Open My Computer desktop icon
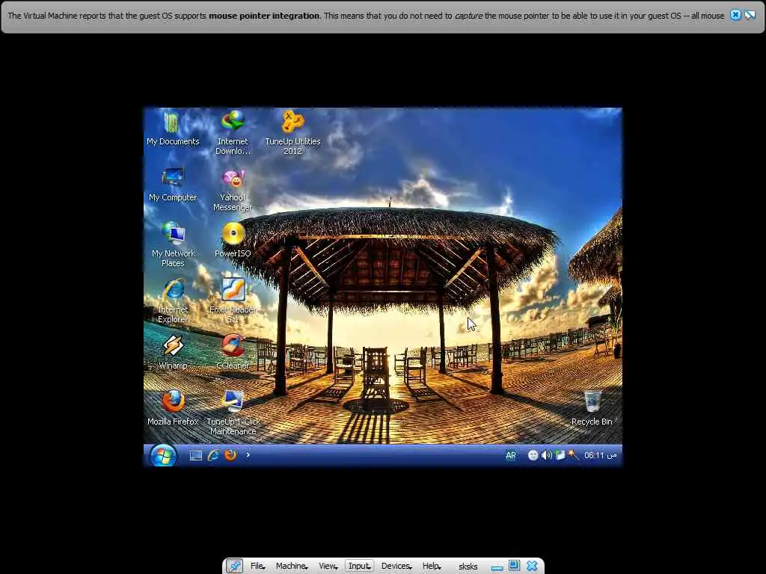766x574 pixels. coord(173,185)
